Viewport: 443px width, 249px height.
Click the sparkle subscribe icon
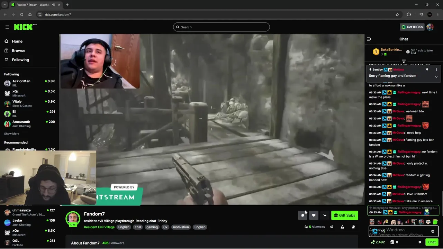[x=325, y=215]
